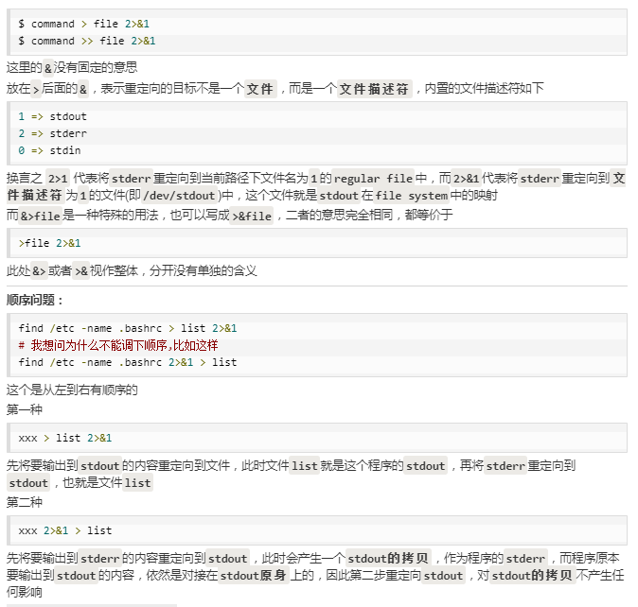Click code line "find /etc -name .bashrc > list 2>&1"
The height and width of the screenshot is (607, 638).
tap(128, 328)
